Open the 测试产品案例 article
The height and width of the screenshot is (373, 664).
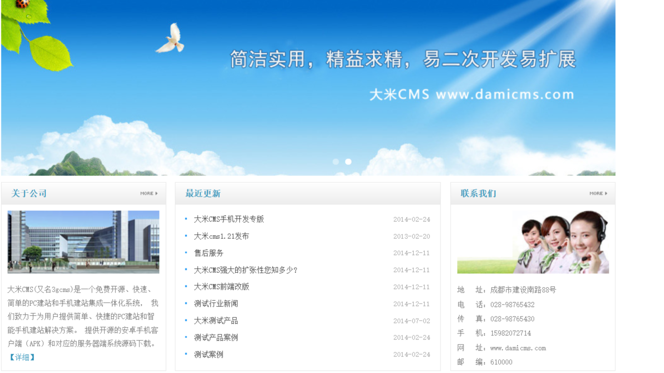(x=216, y=338)
